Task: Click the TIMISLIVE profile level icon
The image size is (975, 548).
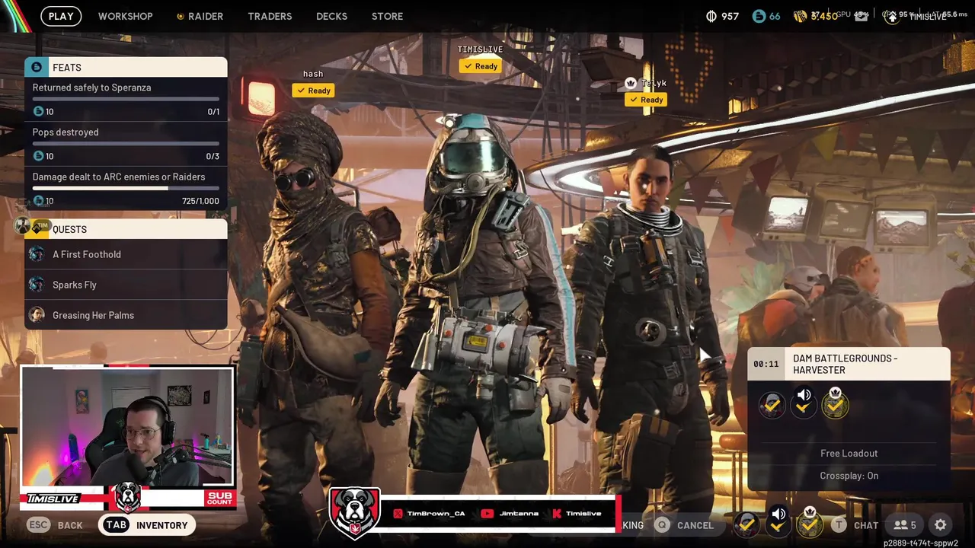Action: coord(892,17)
